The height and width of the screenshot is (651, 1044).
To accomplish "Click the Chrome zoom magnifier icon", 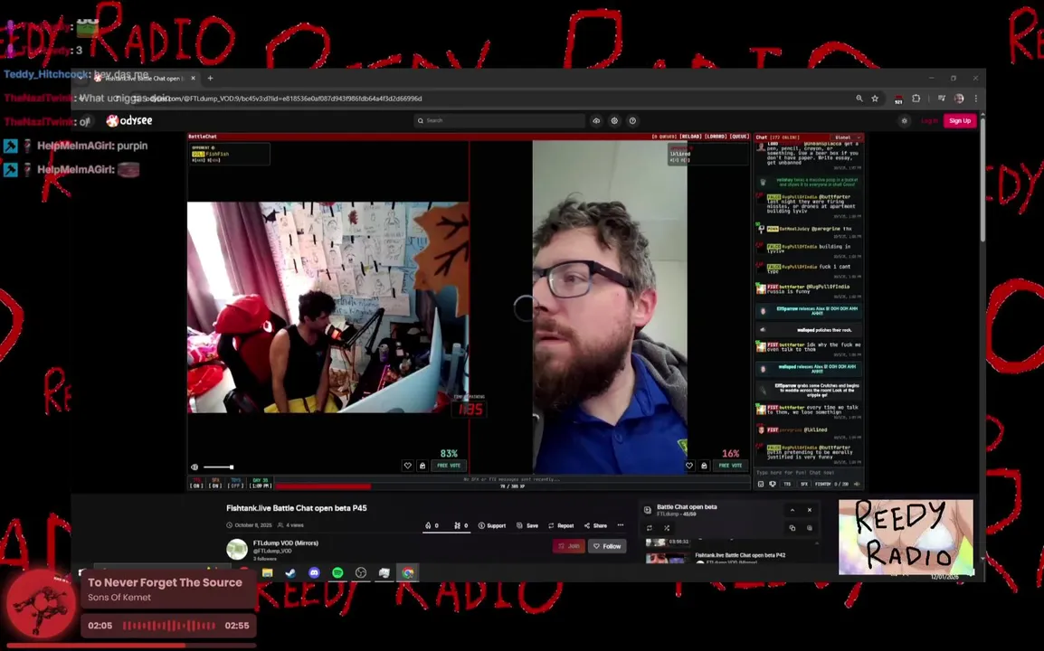I will [859, 99].
